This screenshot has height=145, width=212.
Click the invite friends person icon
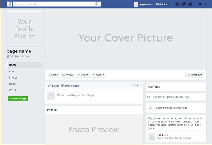151,108
